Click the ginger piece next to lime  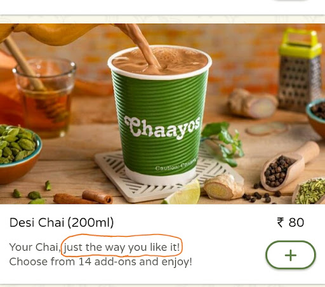point(223,187)
